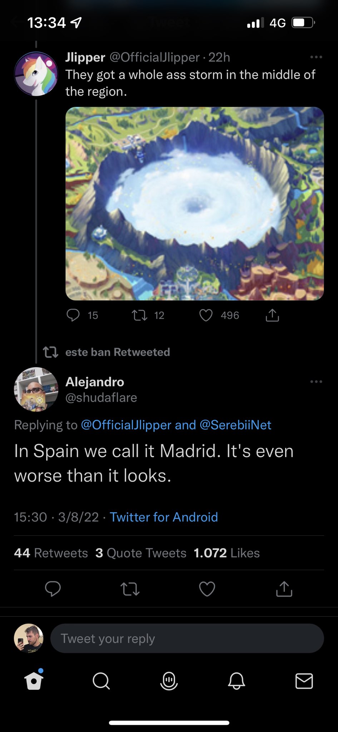Open more options on Alejandro's tweet
The height and width of the screenshot is (732, 338).
[x=316, y=382]
